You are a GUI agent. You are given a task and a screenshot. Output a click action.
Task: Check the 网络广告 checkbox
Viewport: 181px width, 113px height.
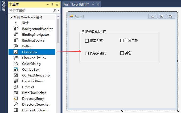click(x=122, y=40)
